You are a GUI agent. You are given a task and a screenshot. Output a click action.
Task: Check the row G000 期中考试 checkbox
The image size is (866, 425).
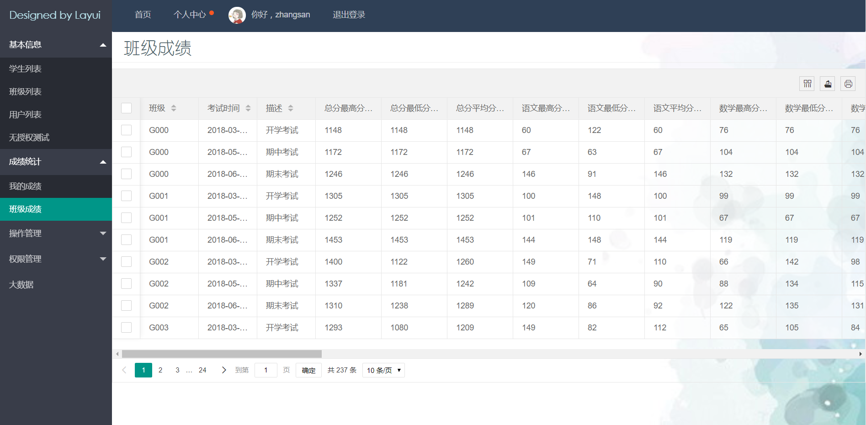click(127, 152)
